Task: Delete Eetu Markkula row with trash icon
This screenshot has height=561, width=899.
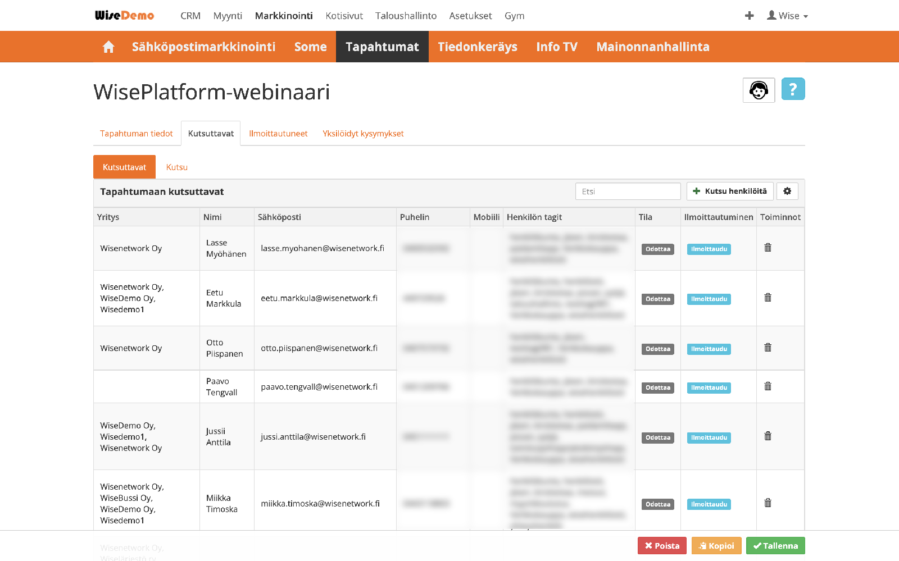Action: pyautogui.click(x=768, y=298)
